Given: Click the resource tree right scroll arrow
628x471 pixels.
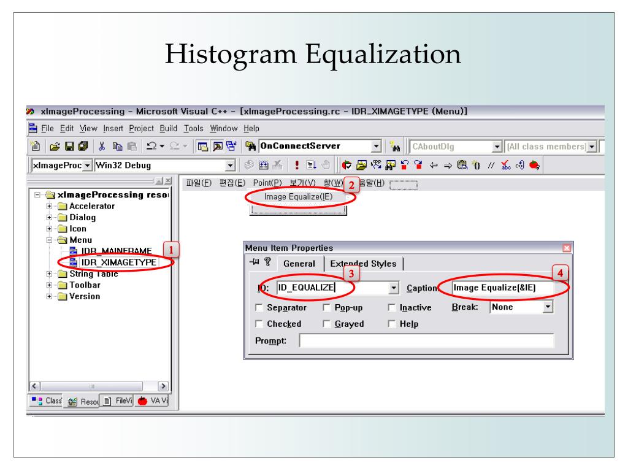Looking at the screenshot, I should 163,386.
